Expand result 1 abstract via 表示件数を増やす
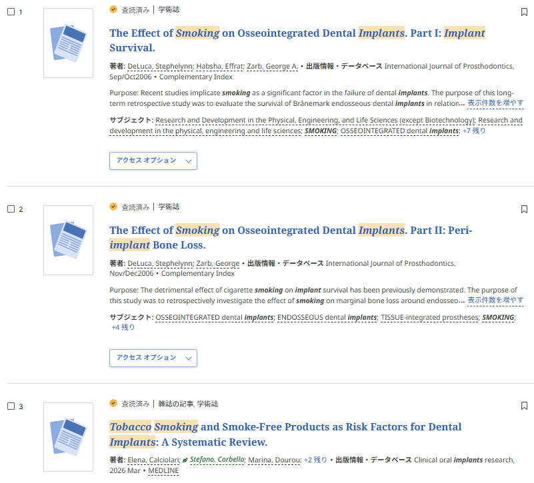 click(x=495, y=103)
